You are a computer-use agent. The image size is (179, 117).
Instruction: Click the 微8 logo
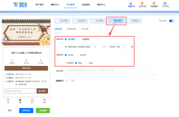(20, 5)
